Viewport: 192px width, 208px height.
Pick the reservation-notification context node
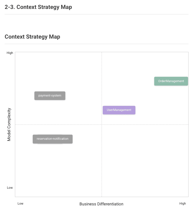pyautogui.click(x=53, y=139)
